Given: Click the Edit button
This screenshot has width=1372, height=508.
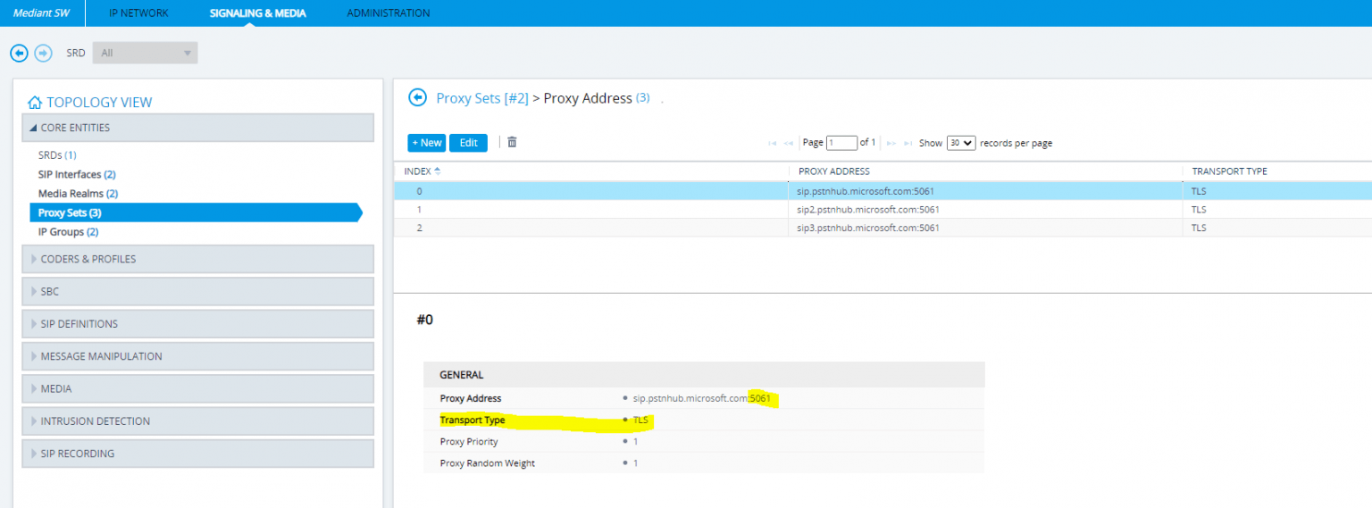Looking at the screenshot, I should pos(468,143).
